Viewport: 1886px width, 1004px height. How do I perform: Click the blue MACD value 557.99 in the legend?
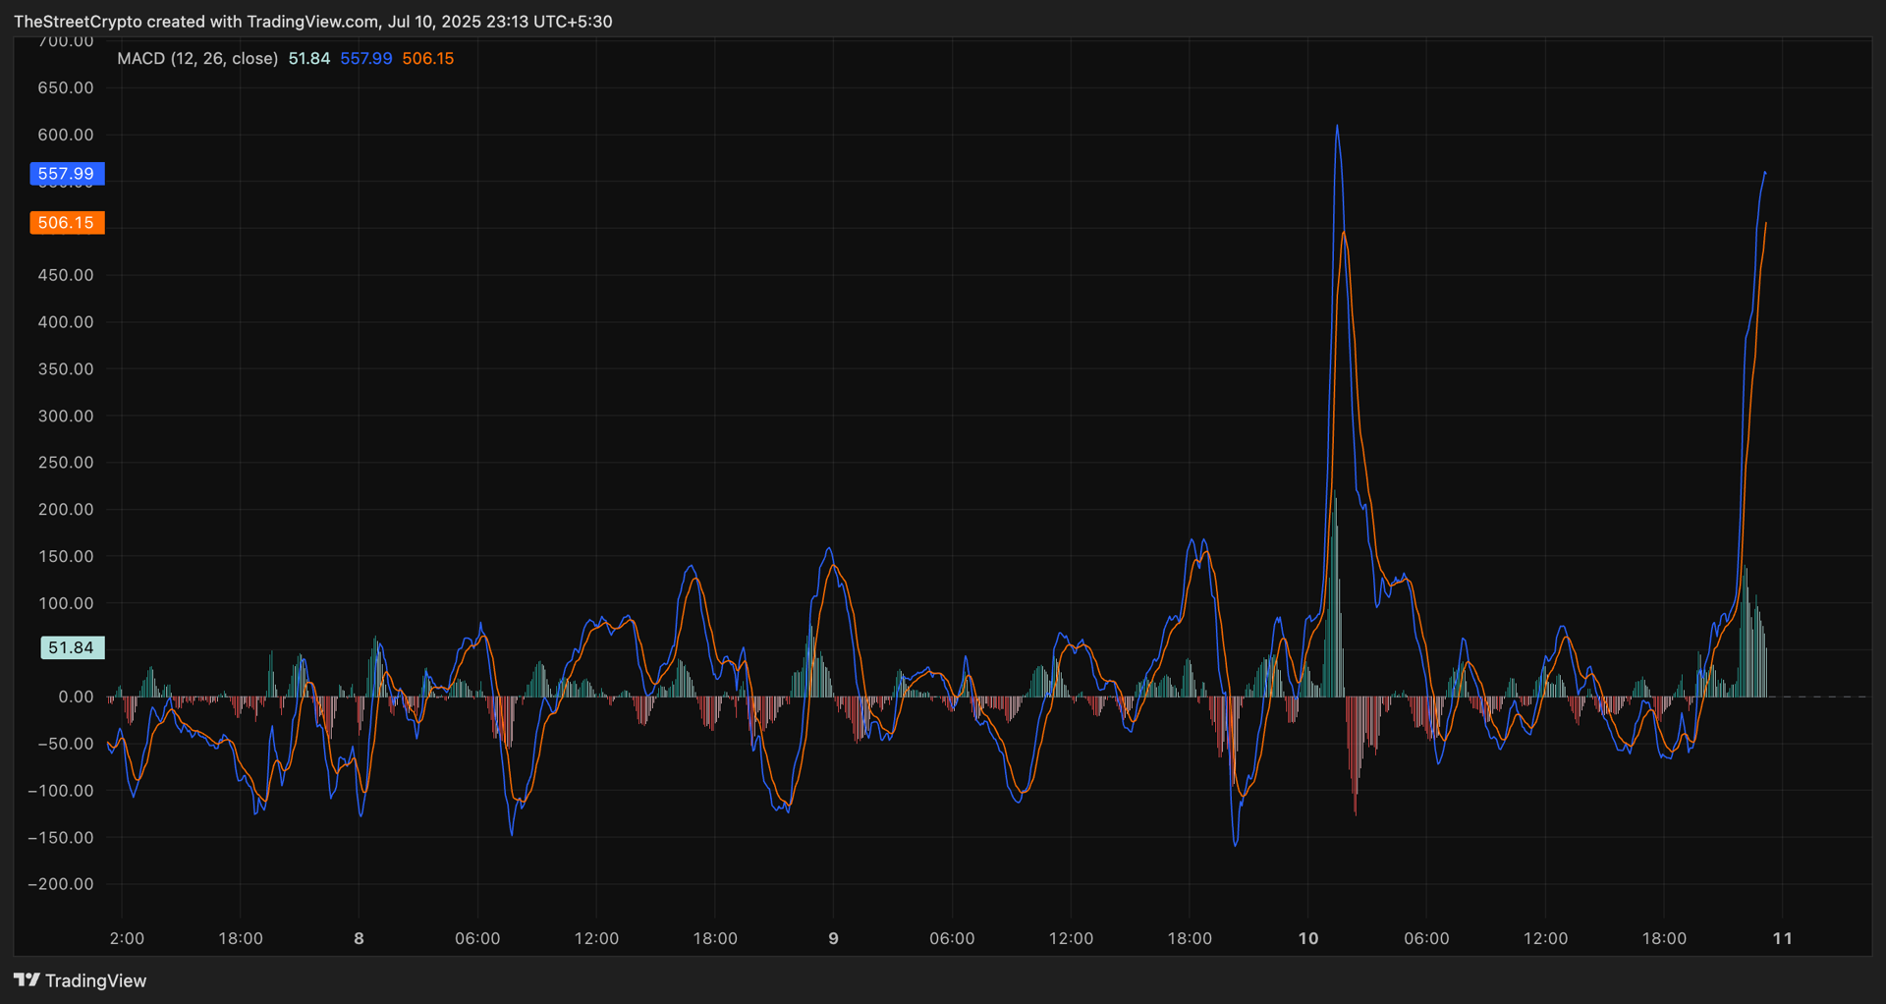click(x=366, y=59)
